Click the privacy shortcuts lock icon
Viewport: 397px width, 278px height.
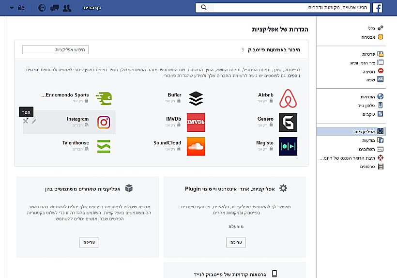(22, 8)
